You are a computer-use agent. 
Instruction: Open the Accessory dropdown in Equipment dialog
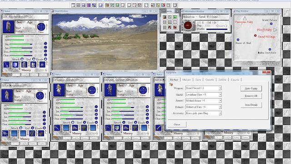click(220, 113)
